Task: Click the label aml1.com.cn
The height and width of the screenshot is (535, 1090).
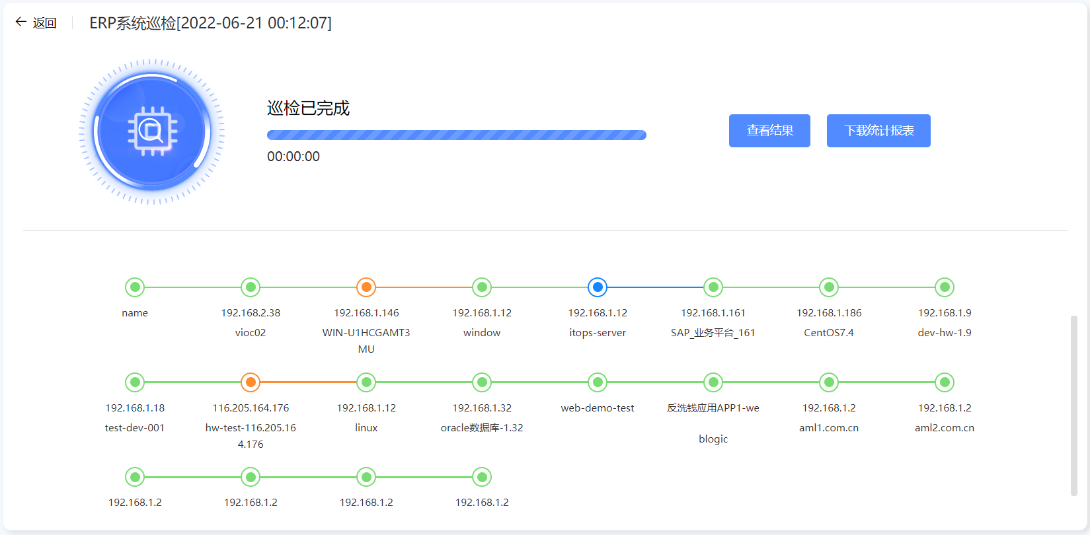Action: click(x=829, y=428)
